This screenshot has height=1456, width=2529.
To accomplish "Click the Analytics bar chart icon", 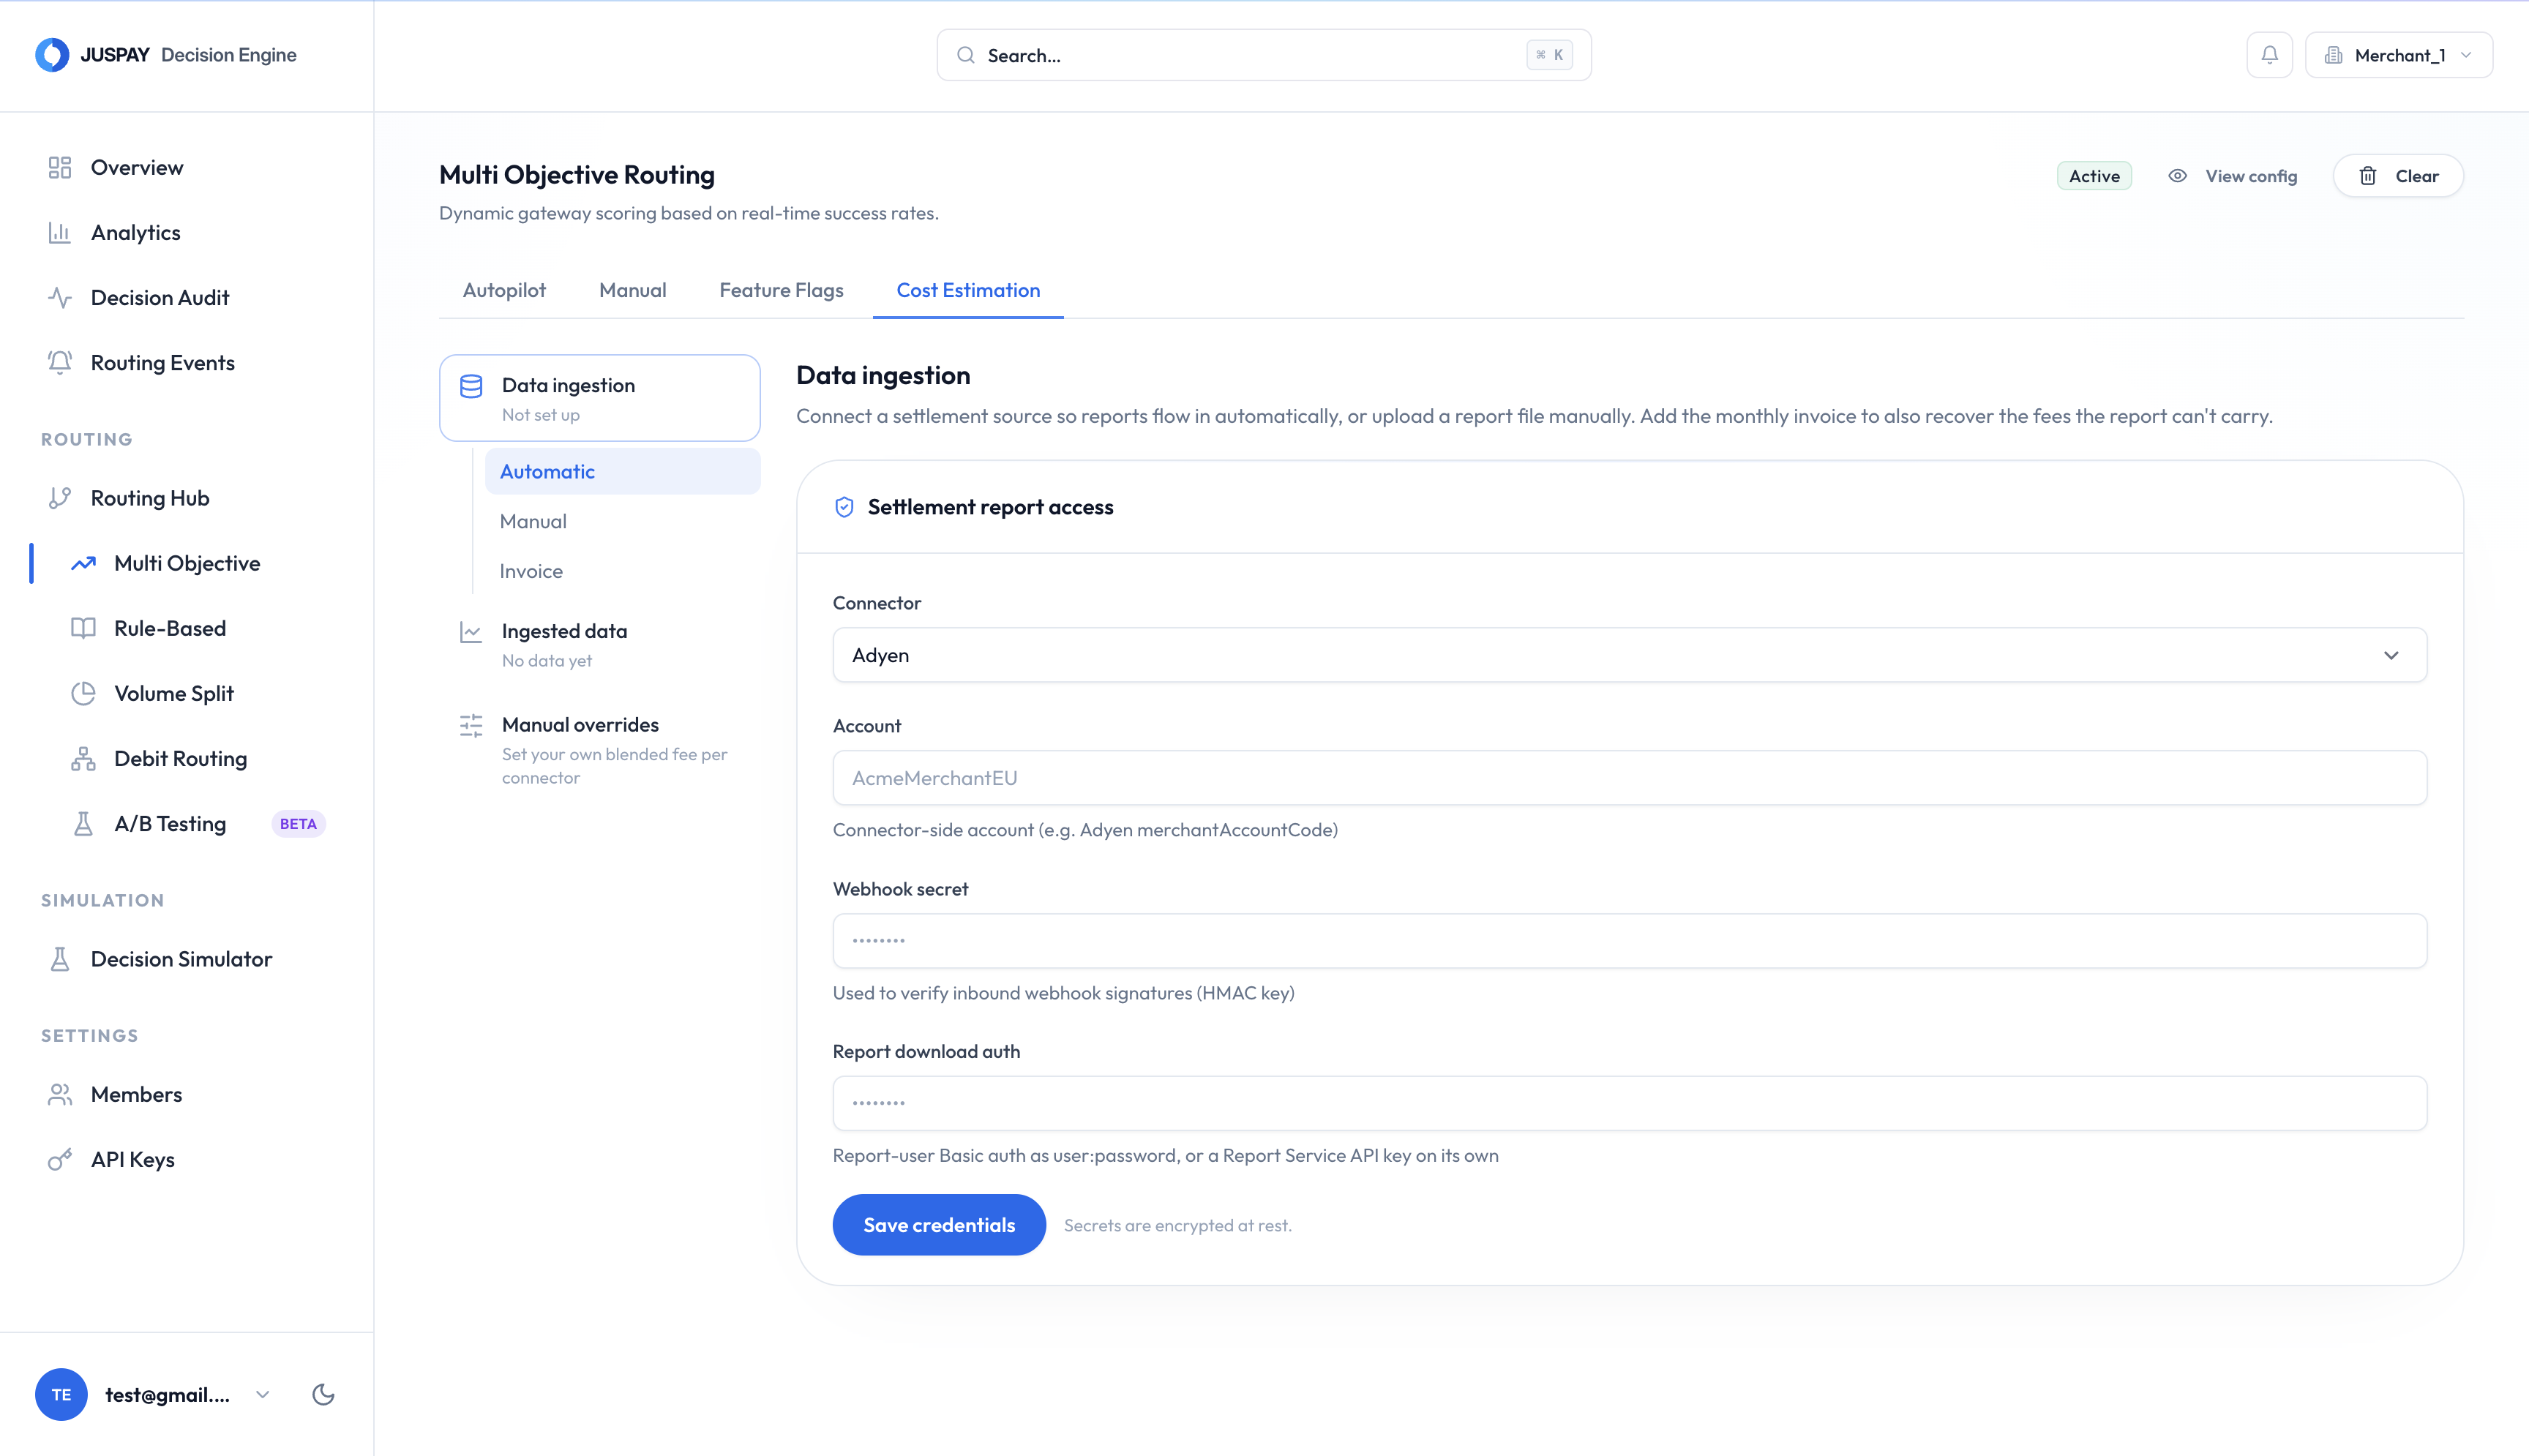I will point(60,232).
